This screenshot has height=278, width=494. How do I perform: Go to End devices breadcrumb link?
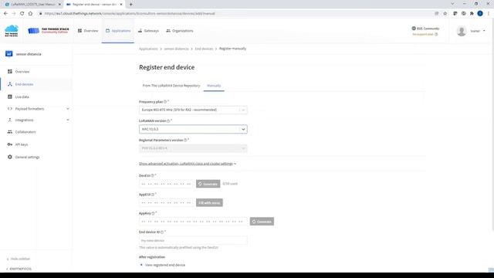[204, 49]
